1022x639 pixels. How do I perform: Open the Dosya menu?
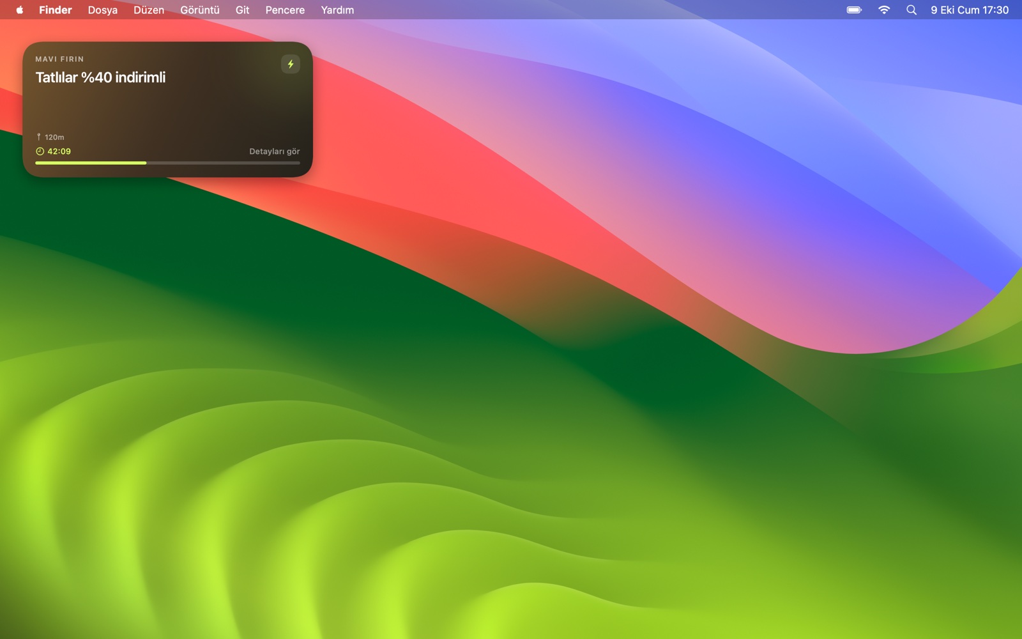tap(103, 10)
